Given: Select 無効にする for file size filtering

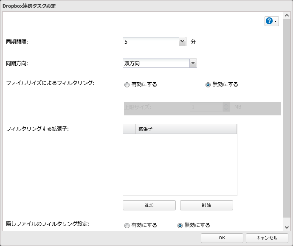Looking at the screenshot, I should tap(208, 85).
